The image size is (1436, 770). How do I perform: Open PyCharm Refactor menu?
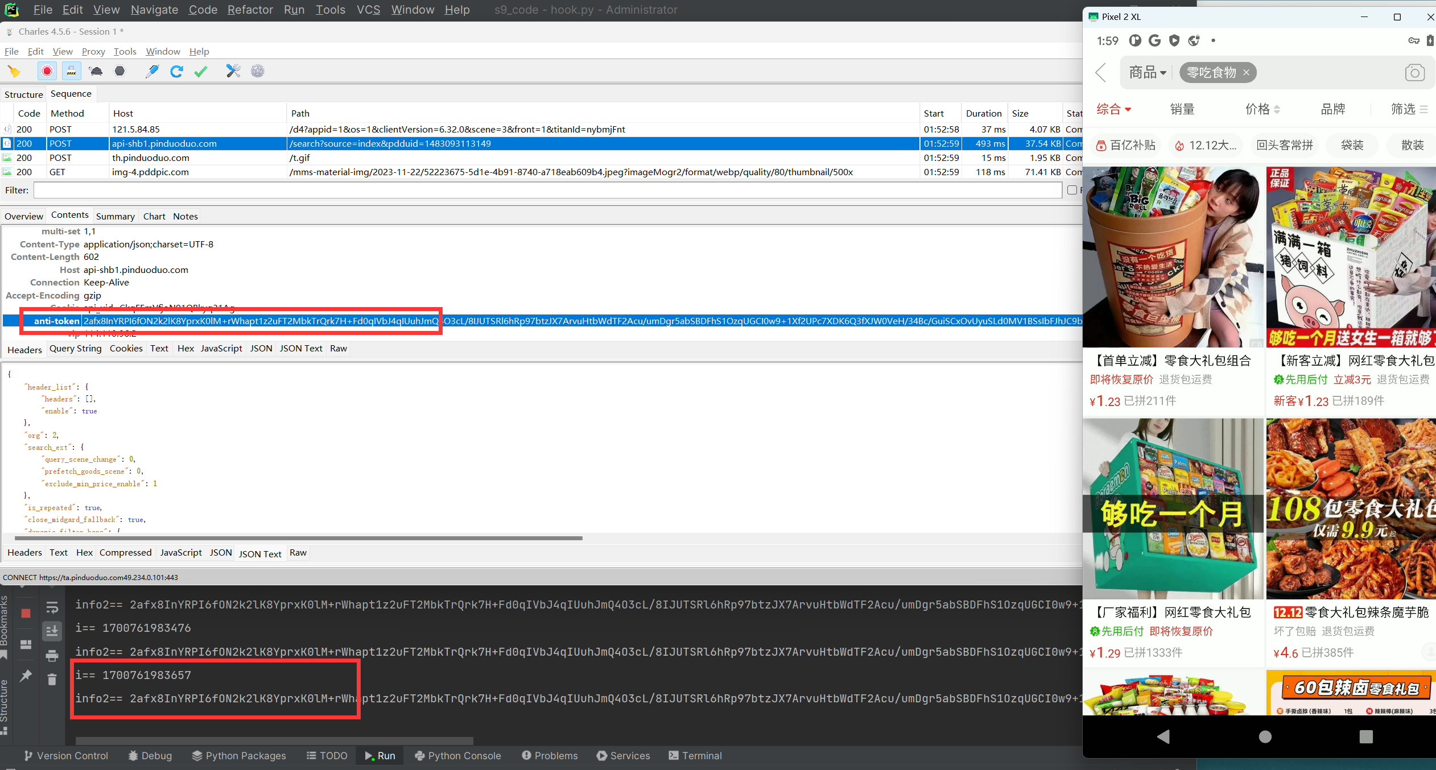coord(250,10)
